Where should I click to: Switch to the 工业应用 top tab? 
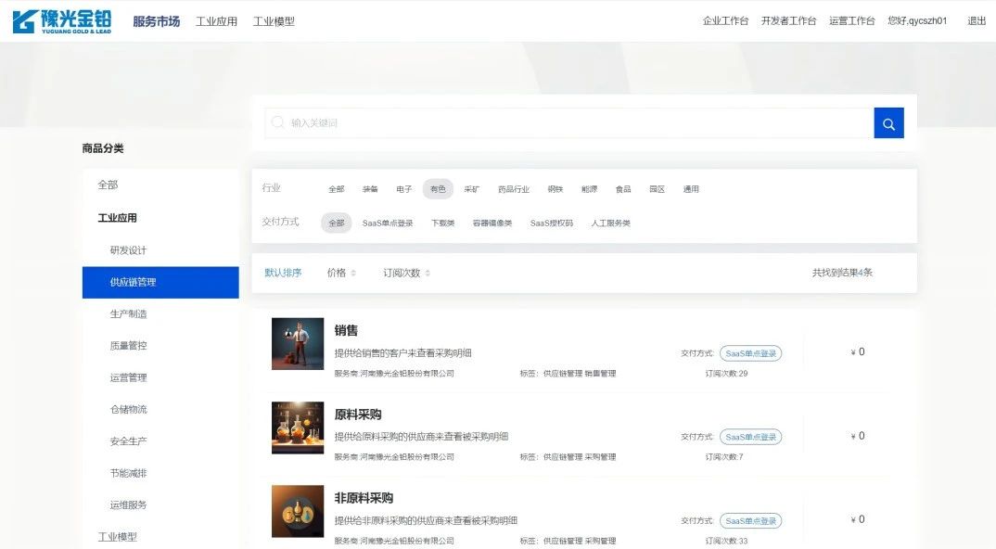(217, 21)
